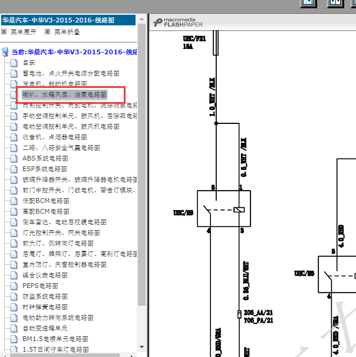Open 前大灯、侧转向灯电路图
356x357 pixels.
58,243
